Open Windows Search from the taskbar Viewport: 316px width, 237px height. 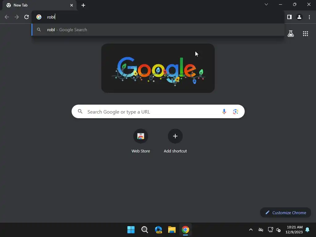144,230
